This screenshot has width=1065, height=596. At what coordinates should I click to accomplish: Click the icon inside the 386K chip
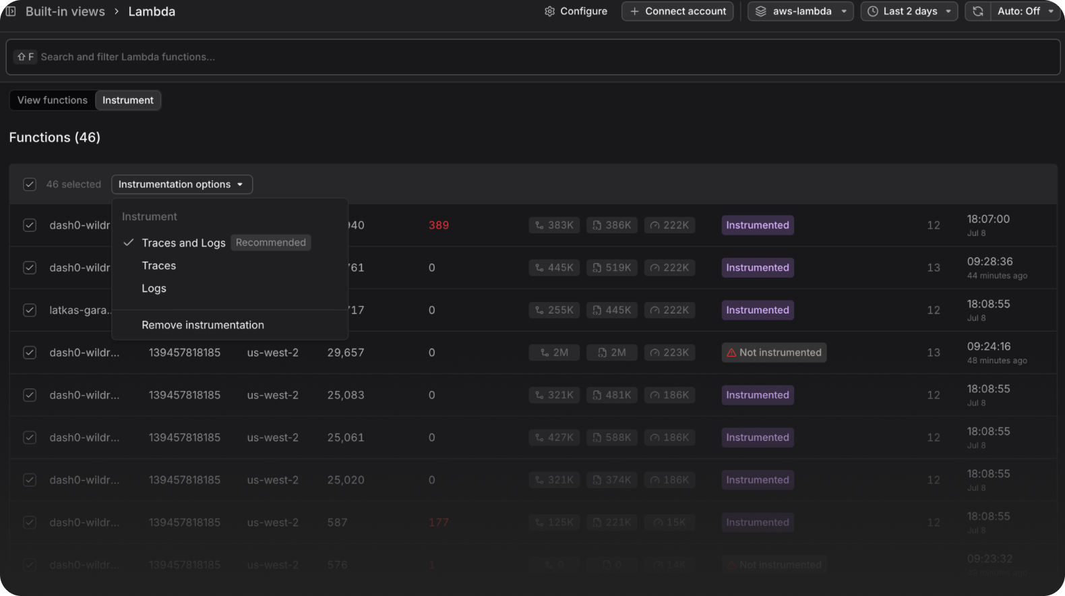pyautogui.click(x=597, y=225)
